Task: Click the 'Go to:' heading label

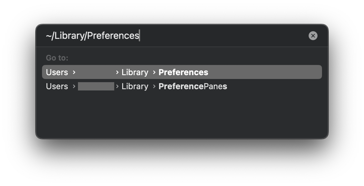Action: pyautogui.click(x=57, y=58)
